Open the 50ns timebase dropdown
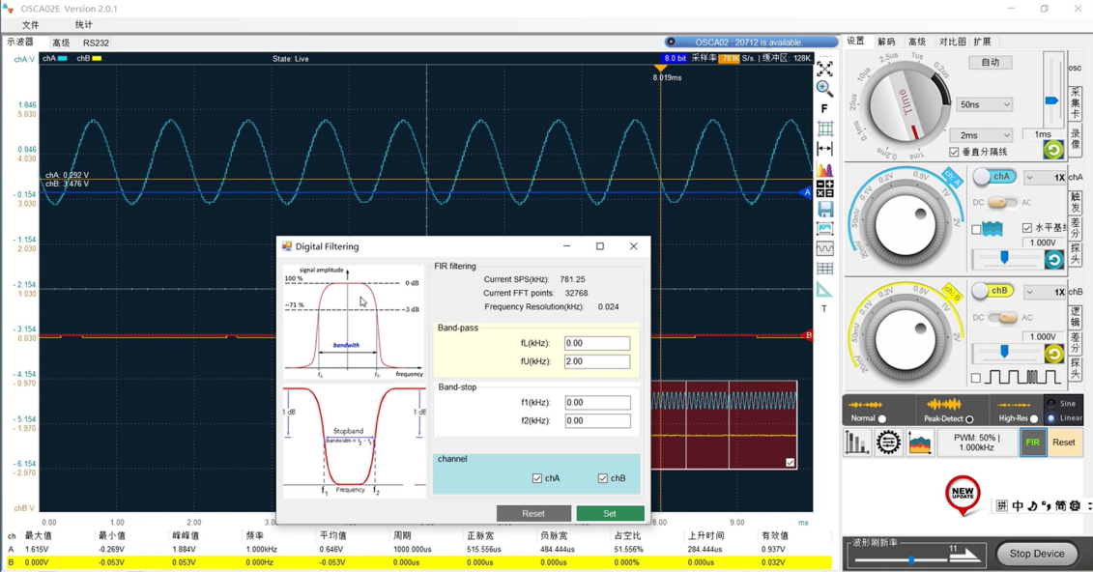1093x572 pixels. (x=984, y=104)
